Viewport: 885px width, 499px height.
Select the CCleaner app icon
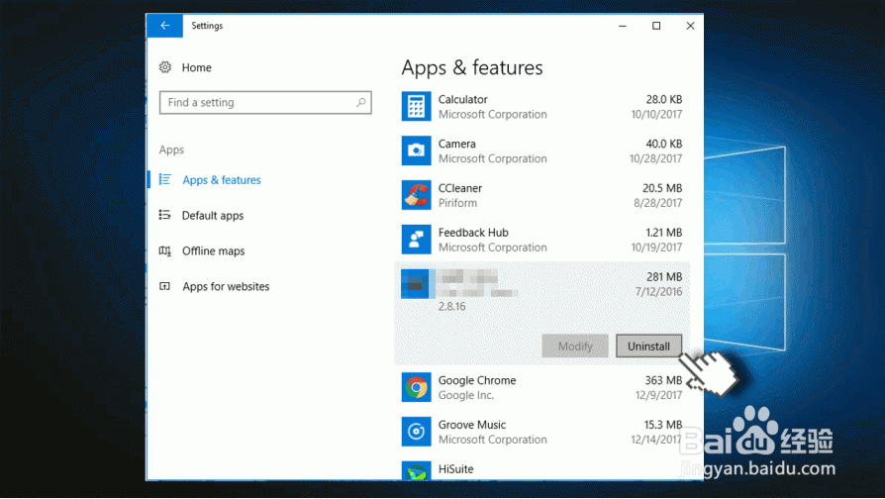[416, 195]
